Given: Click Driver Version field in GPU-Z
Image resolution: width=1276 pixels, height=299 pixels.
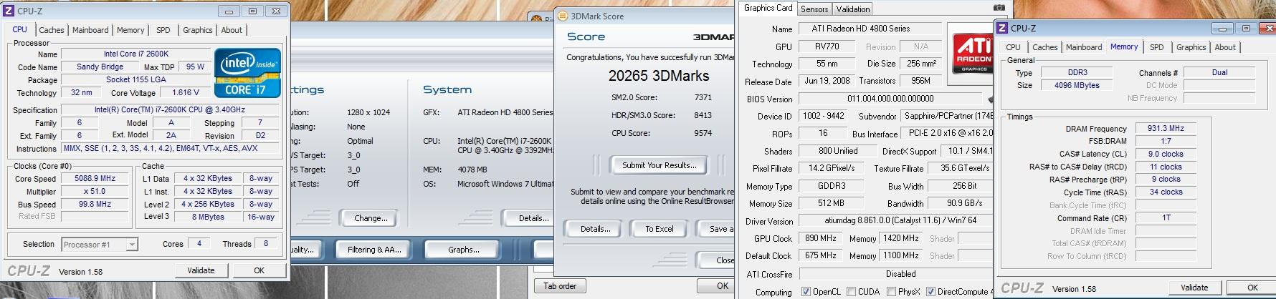Looking at the screenshot, I should point(896,221).
